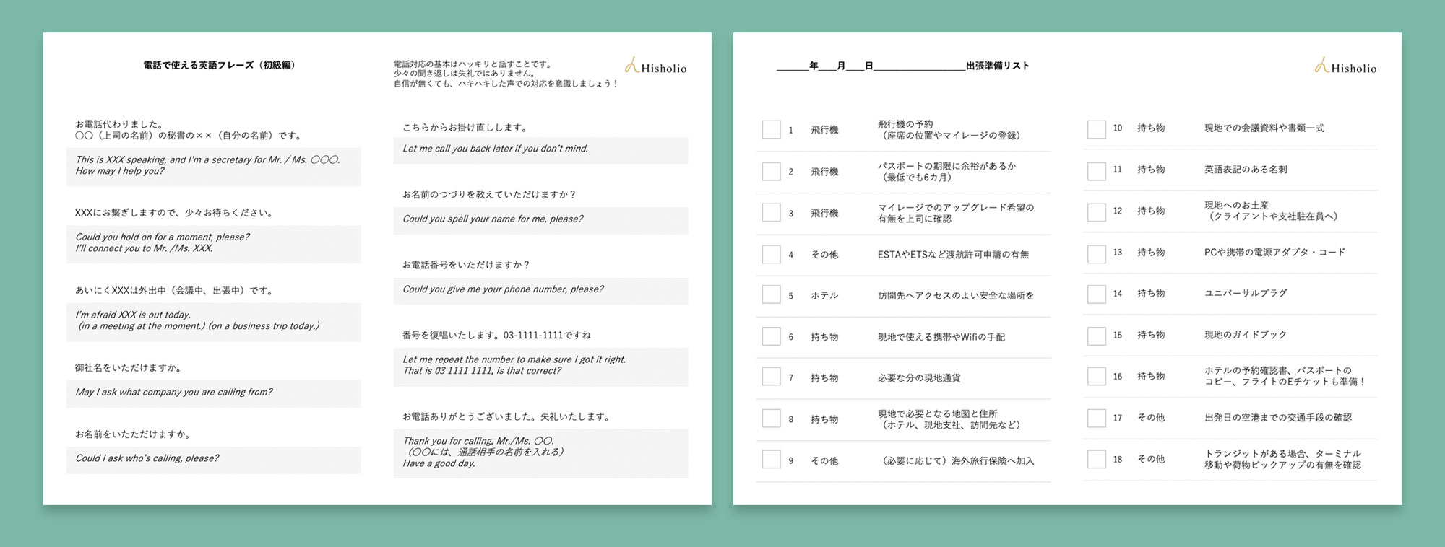The height and width of the screenshot is (547, 1445).
Task: Check item 10 現地での会議資料や書類一式
Action: (x=1096, y=129)
